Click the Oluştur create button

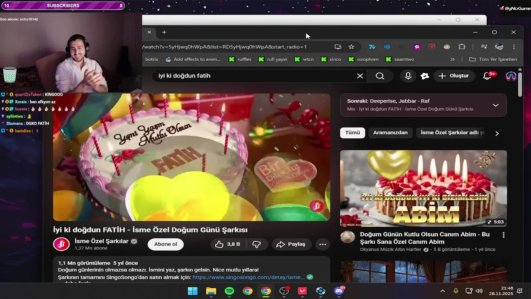click(x=454, y=76)
